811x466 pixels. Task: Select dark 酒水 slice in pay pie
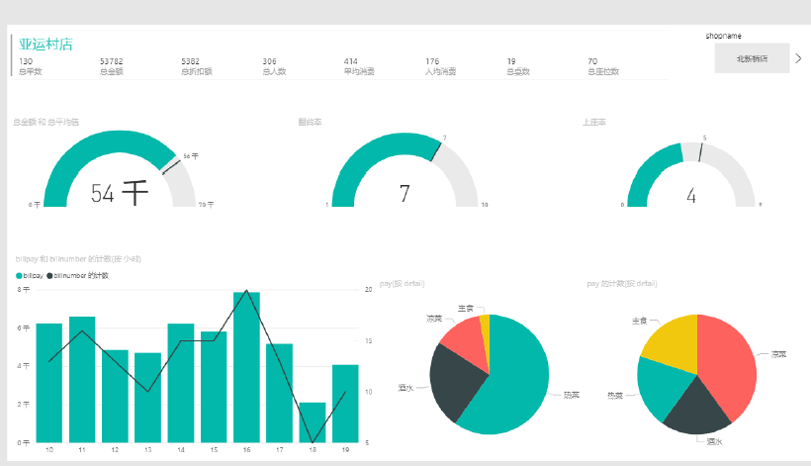pos(455,383)
